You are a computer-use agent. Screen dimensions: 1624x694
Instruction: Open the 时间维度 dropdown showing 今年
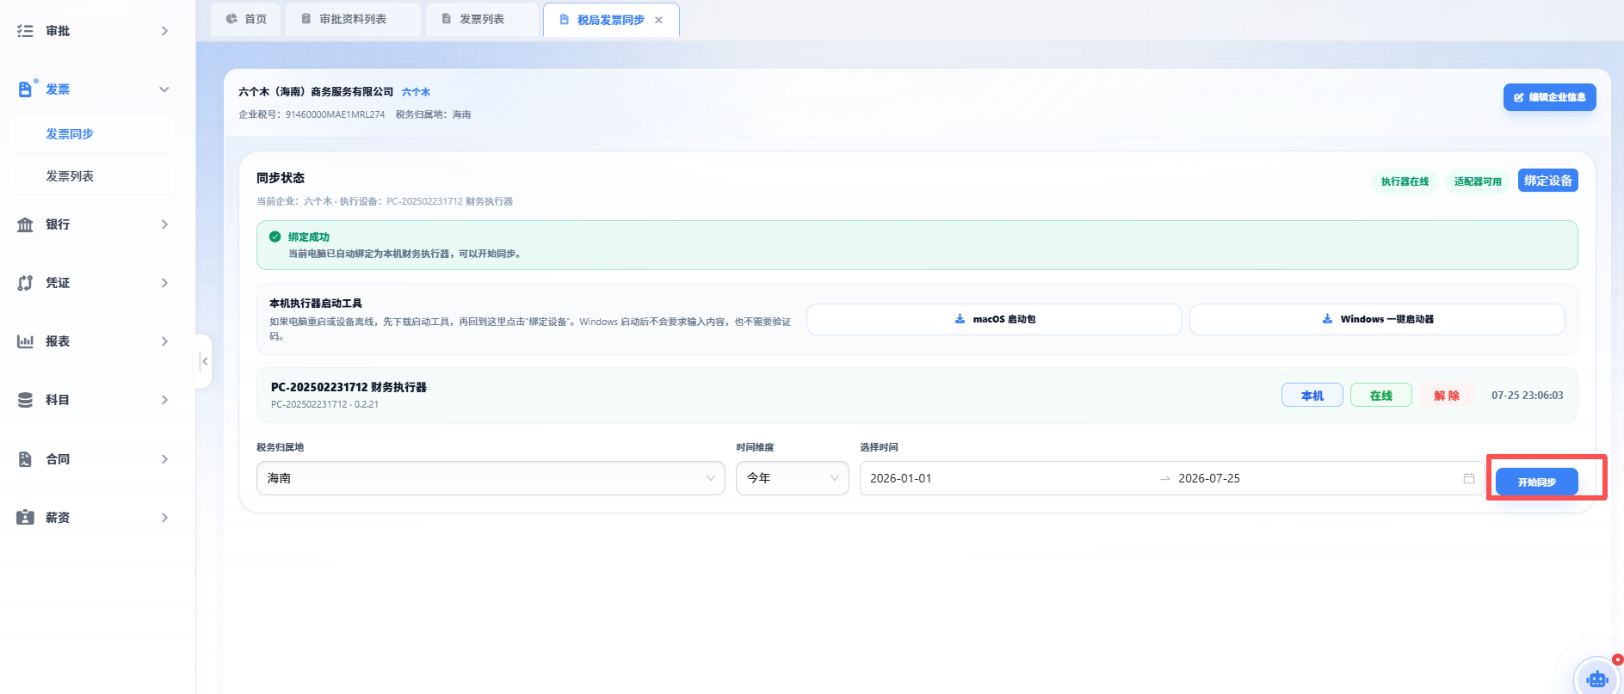[793, 478]
